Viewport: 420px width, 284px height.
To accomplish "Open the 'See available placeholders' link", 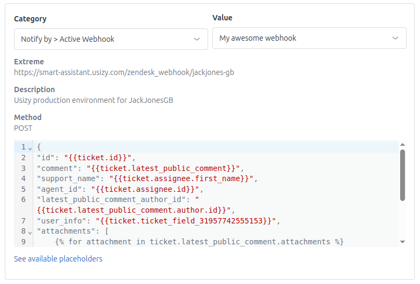I will pyautogui.click(x=58, y=259).
